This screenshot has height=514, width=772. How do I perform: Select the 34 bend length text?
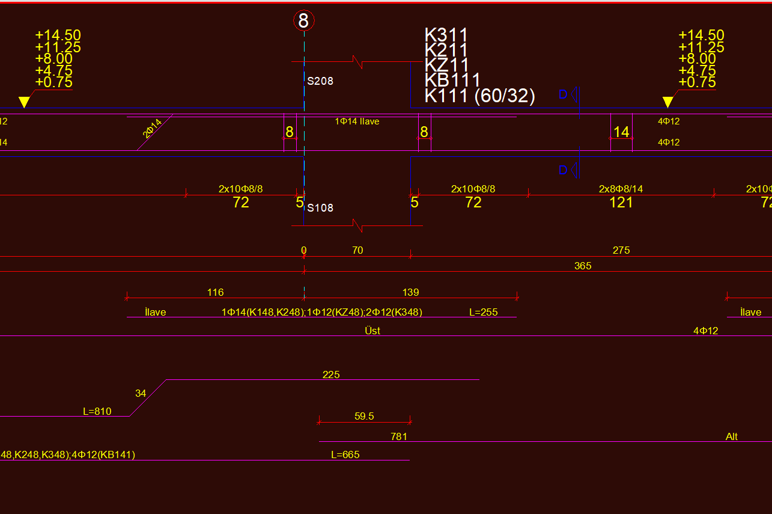141,393
